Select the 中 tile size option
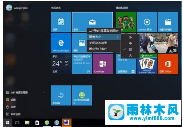This screenshot has width=183, height=127. pos(130,43)
